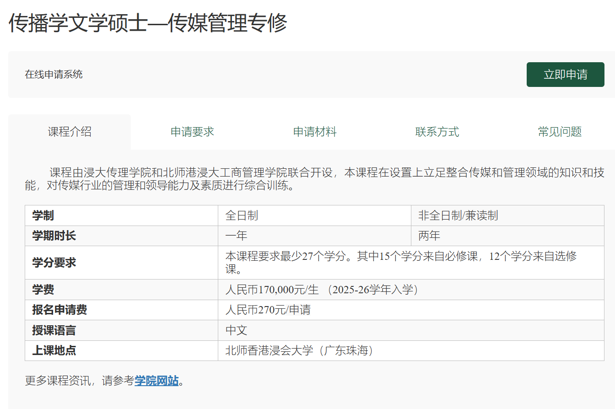Select the 学制 row header

click(121, 215)
